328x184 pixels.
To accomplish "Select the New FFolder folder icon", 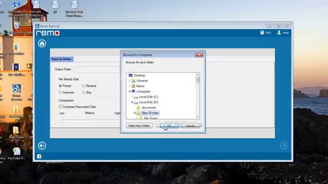I will 138,113.
